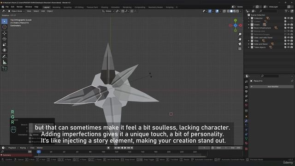Expand the Viola collection
This screenshot has height=166, width=295.
249,41
